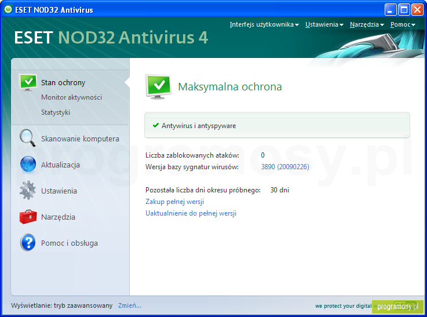Click the Liczba zablokowanych ataków label
The width and height of the screenshot is (427, 317).
click(192, 155)
